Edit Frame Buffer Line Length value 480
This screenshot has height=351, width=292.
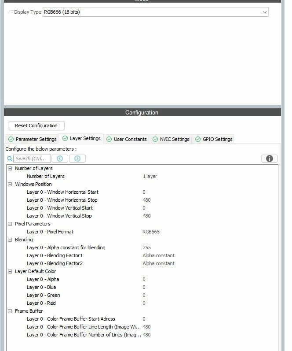pyautogui.click(x=147, y=327)
